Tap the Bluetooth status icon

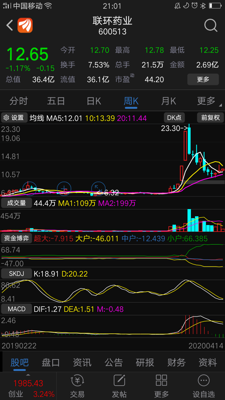203,6
